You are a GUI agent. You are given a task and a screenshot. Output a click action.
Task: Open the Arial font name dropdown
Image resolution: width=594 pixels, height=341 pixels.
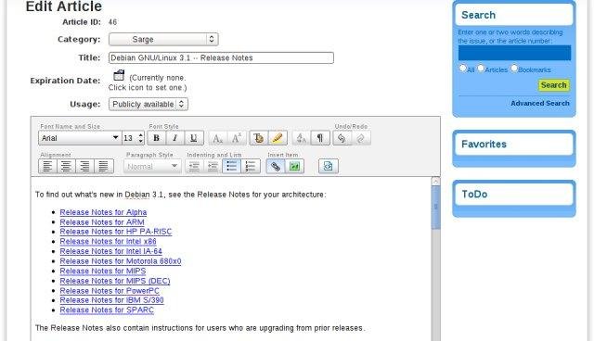(x=80, y=138)
